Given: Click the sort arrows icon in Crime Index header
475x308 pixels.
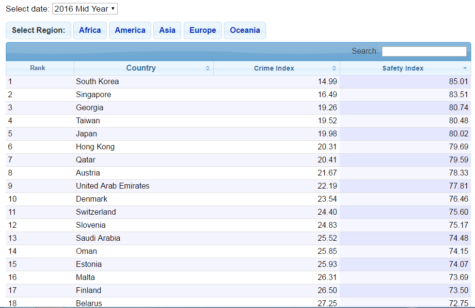Looking at the screenshot, I should 334,68.
